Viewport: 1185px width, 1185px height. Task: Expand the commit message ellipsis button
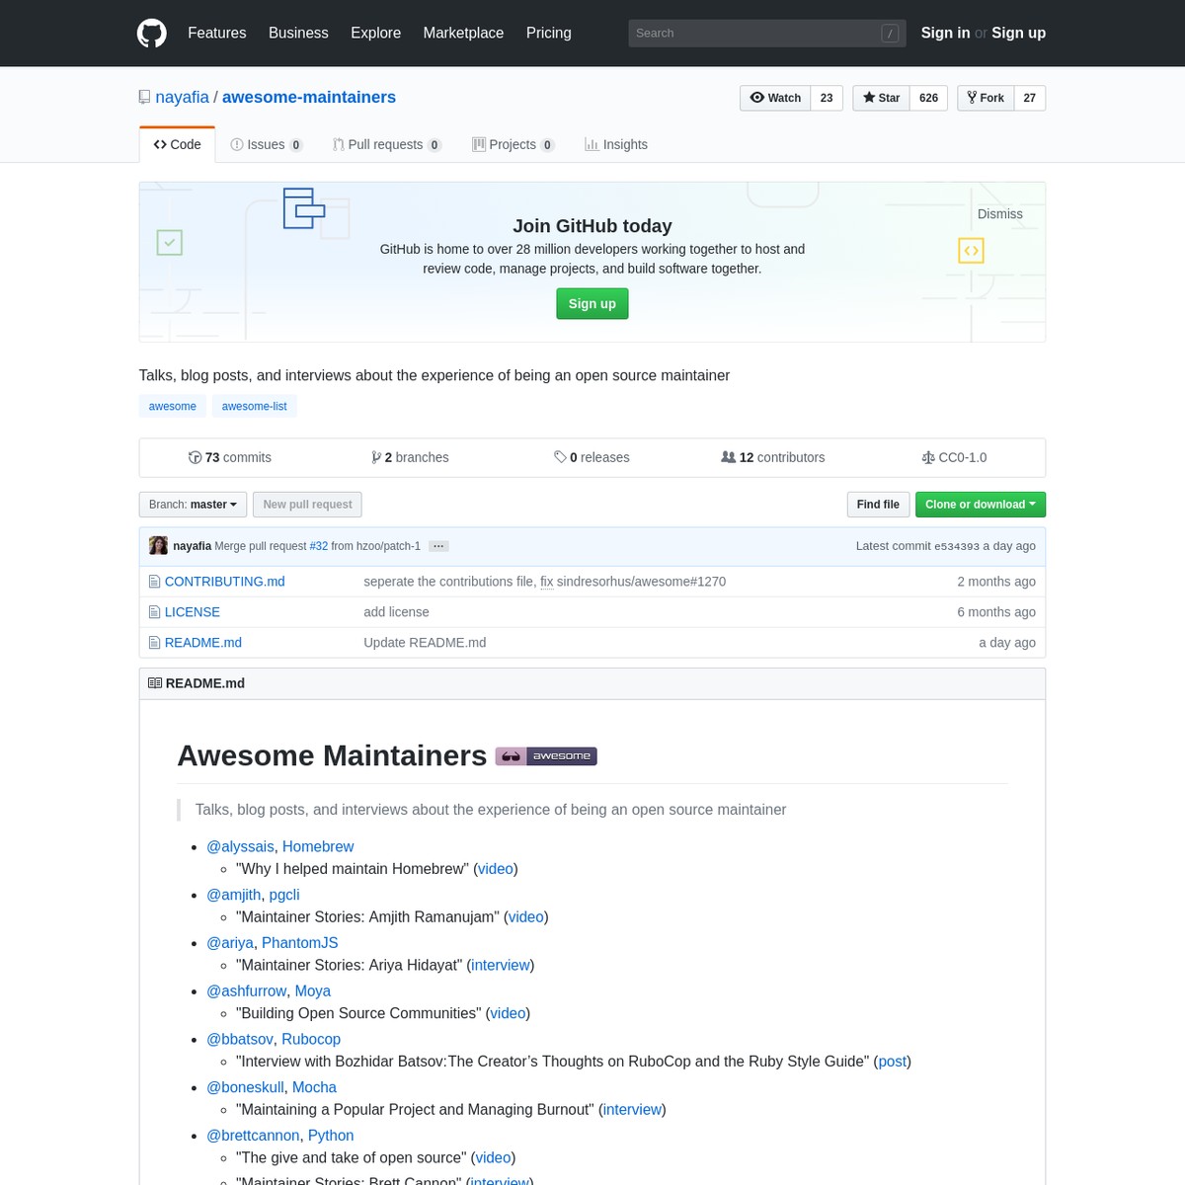point(438,546)
